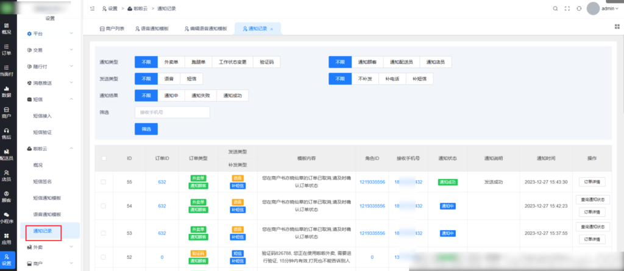Open the 配送员 delivery staff icon
Image resolution: width=624 pixels, height=271 pixels.
7,155
